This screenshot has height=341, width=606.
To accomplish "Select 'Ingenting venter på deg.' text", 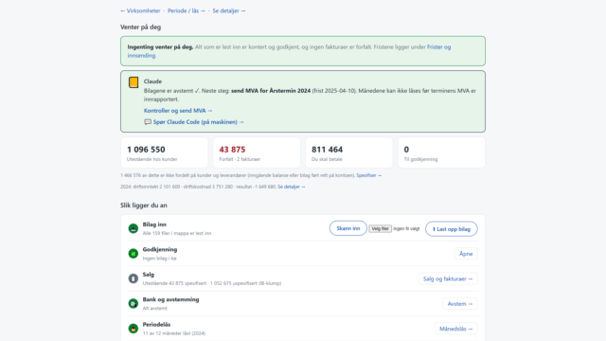I will (x=160, y=46).
